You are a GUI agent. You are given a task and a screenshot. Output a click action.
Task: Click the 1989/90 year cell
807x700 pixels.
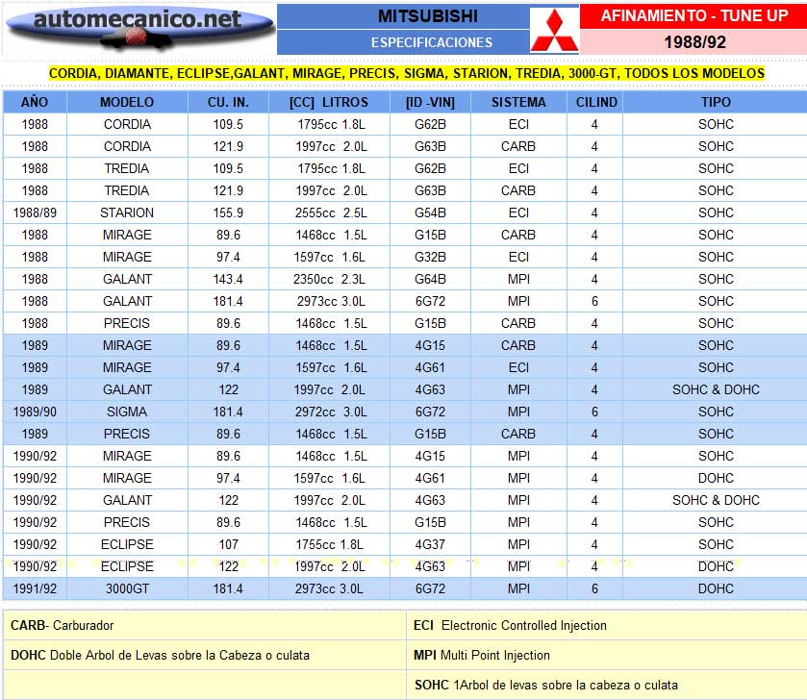(x=35, y=412)
